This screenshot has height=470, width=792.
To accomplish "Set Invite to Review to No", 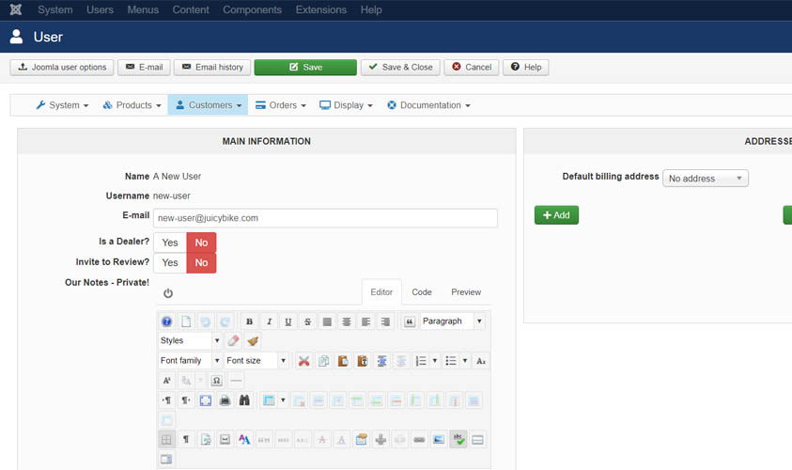I will (x=202, y=263).
